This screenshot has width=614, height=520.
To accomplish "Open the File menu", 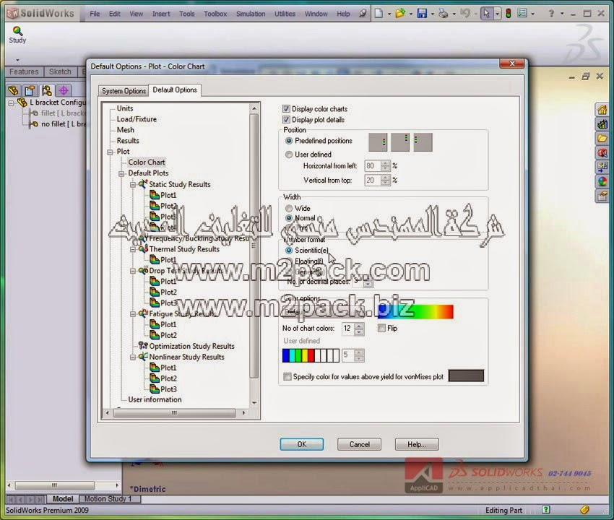I will tap(95, 14).
